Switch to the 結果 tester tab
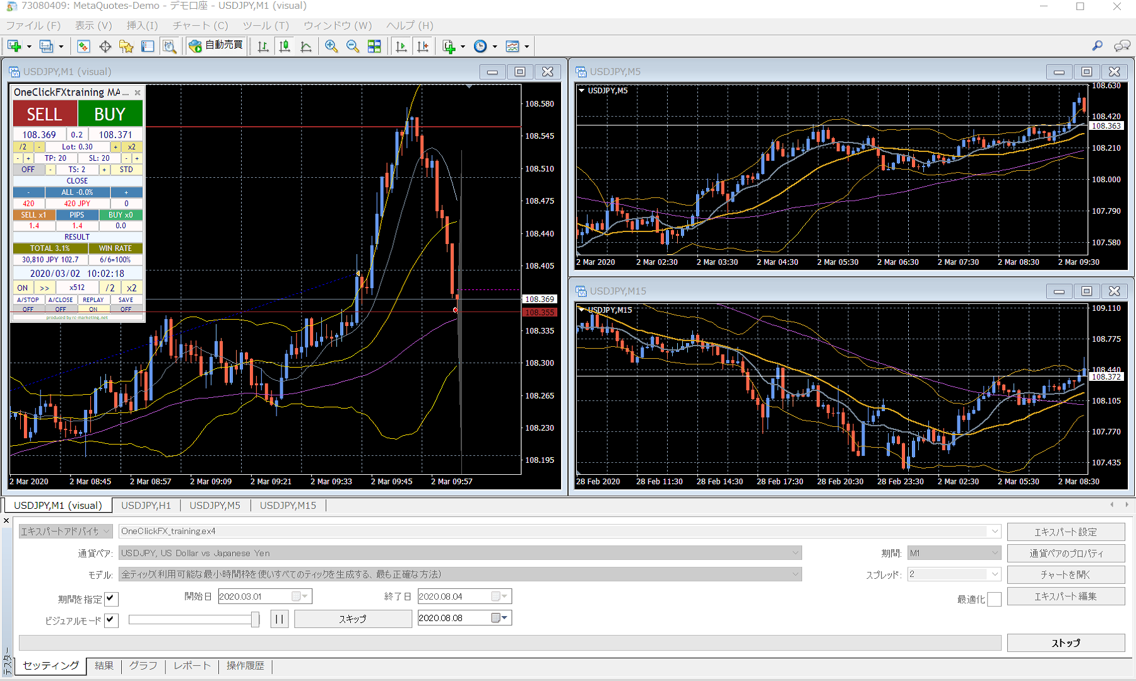 coord(104,666)
